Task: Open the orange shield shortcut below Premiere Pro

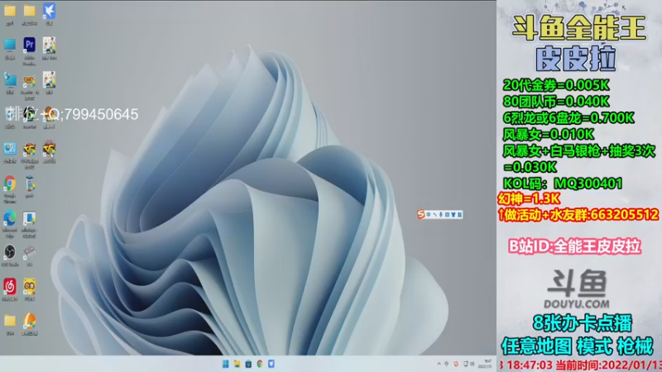Action: [29, 81]
